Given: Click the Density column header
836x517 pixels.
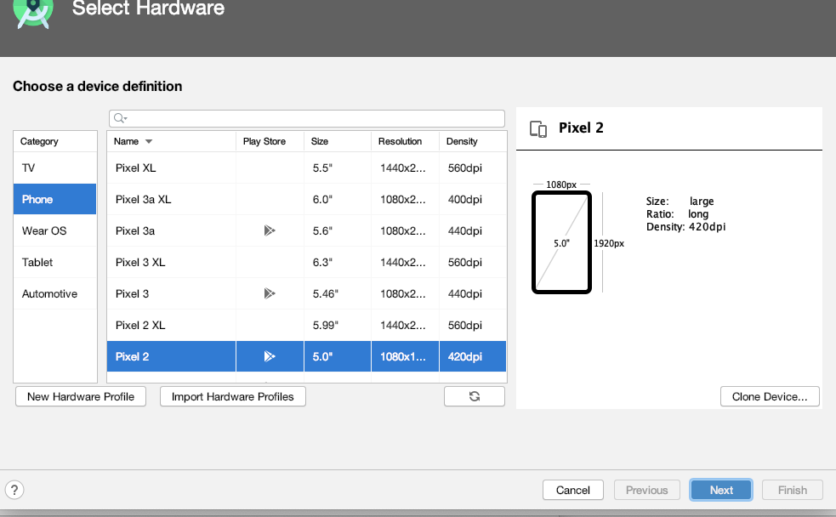Looking at the screenshot, I should pyautogui.click(x=473, y=141).
